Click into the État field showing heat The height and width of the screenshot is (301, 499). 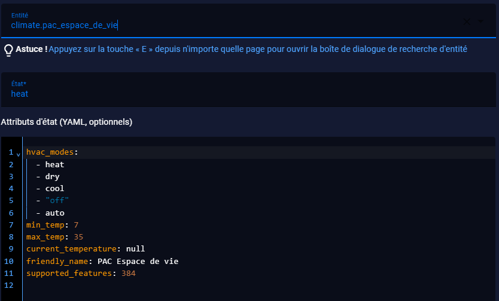point(248,90)
